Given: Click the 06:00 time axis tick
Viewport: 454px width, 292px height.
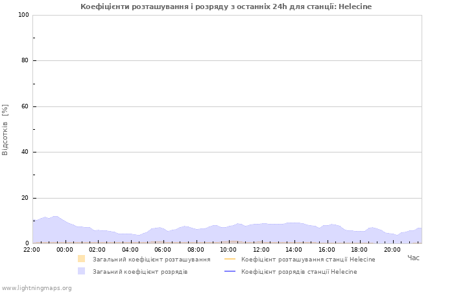Looking at the screenshot, I should pos(163,249).
